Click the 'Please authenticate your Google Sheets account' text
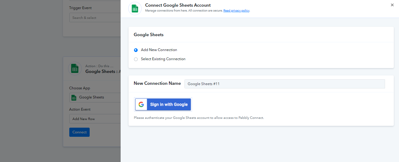 click(199, 118)
